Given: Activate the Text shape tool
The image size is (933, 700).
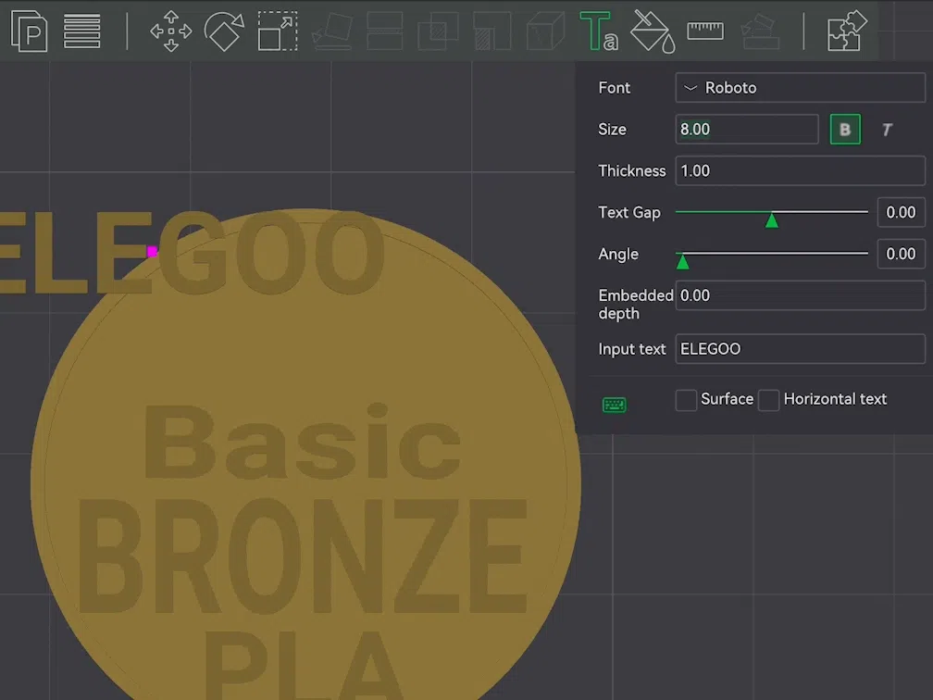Looking at the screenshot, I should [x=599, y=31].
